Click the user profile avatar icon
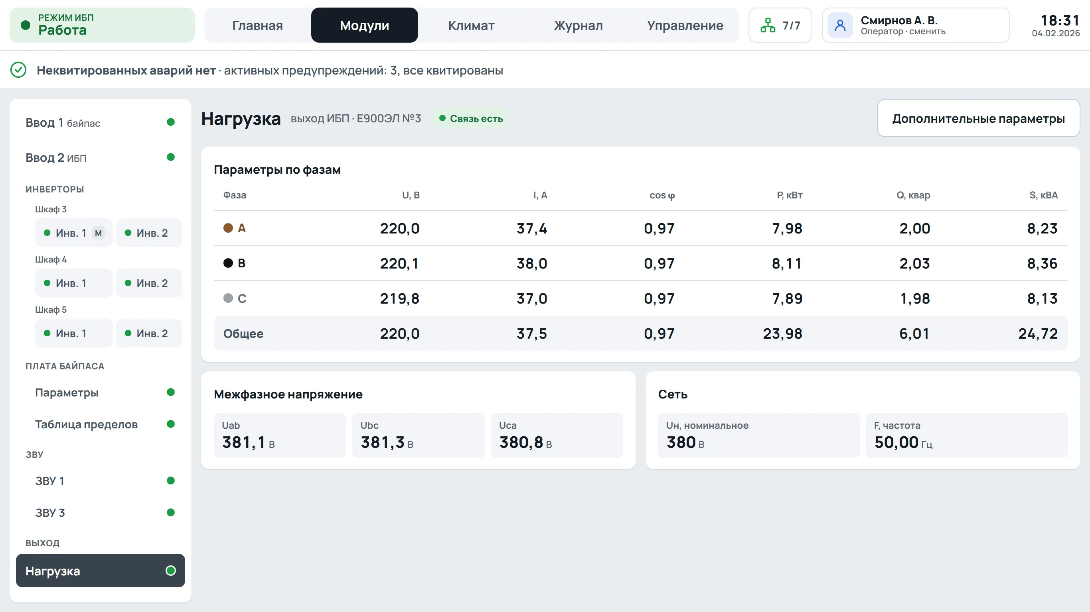 click(x=840, y=25)
